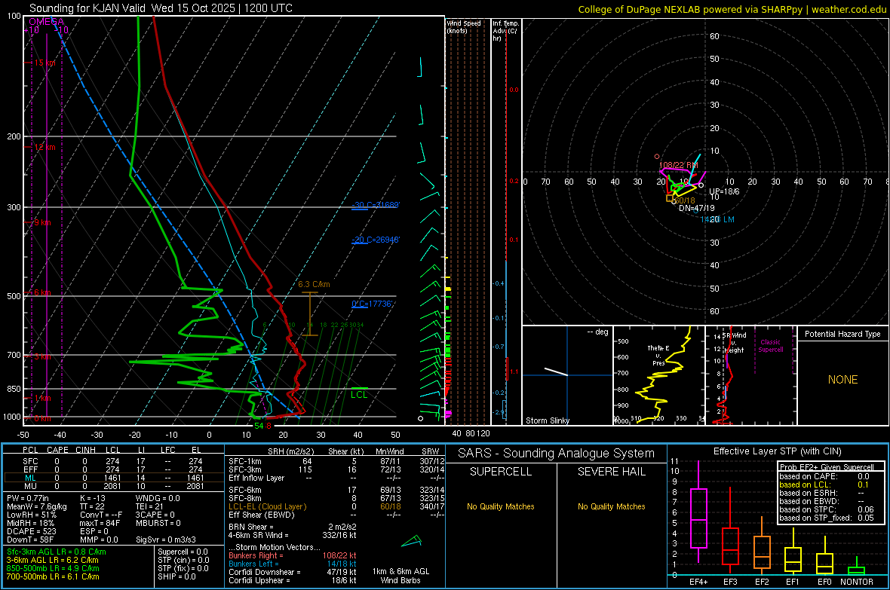
Task: Click the 'K = -13' index value
Action: (x=93, y=498)
